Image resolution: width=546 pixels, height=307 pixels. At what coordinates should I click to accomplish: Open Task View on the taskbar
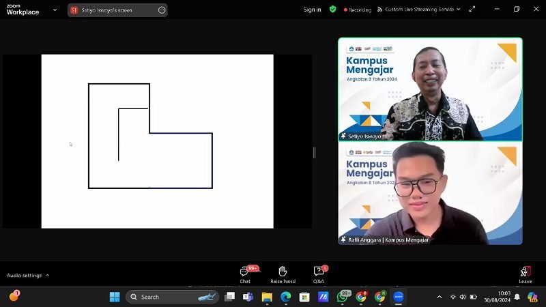tap(230, 297)
